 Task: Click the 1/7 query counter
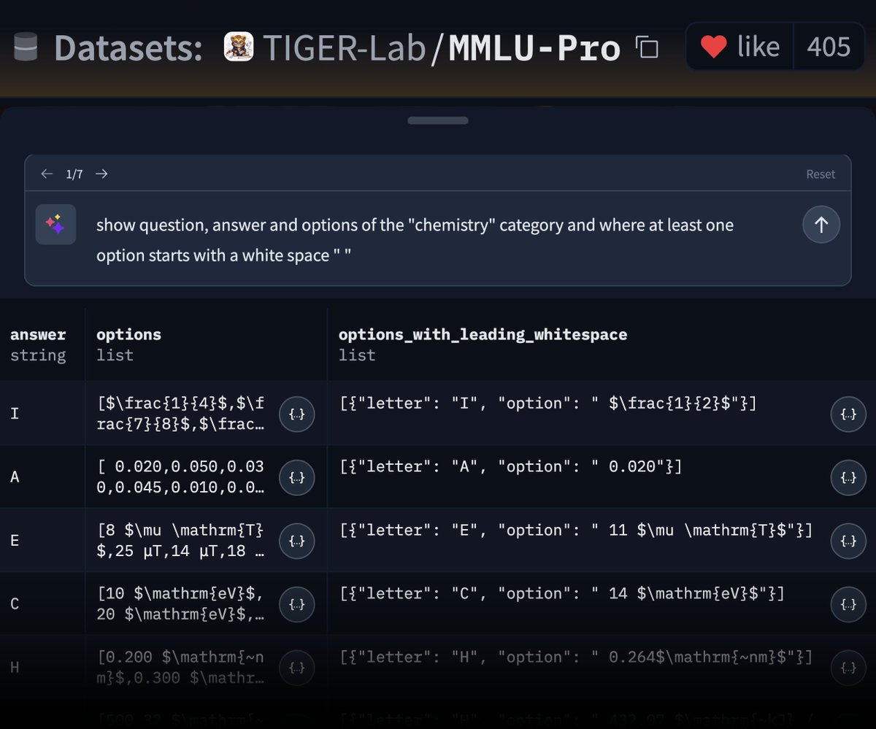pos(74,174)
